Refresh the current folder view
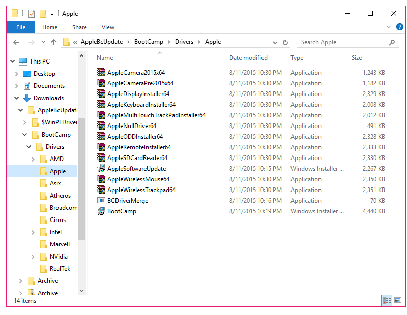Screen dimensions: 407x315 [285, 42]
